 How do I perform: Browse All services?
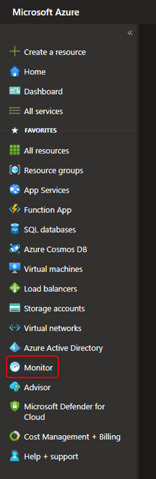pyautogui.click(x=43, y=111)
